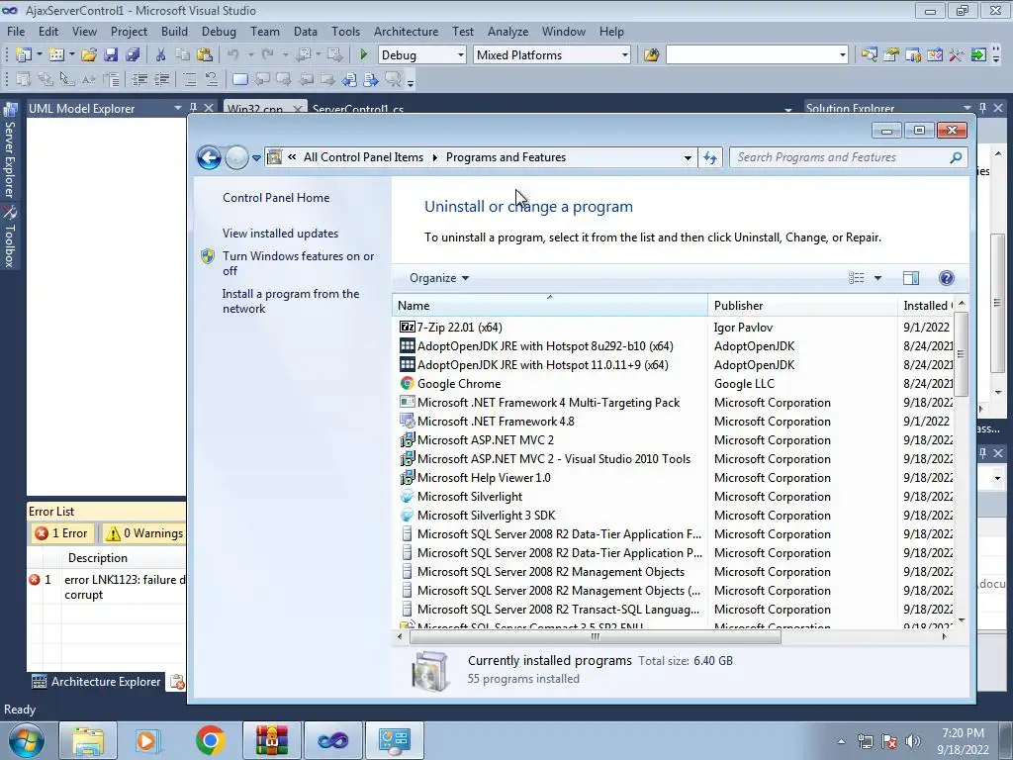This screenshot has height=760, width=1013.
Task: Click the Find in Files icon
Action: point(651,55)
